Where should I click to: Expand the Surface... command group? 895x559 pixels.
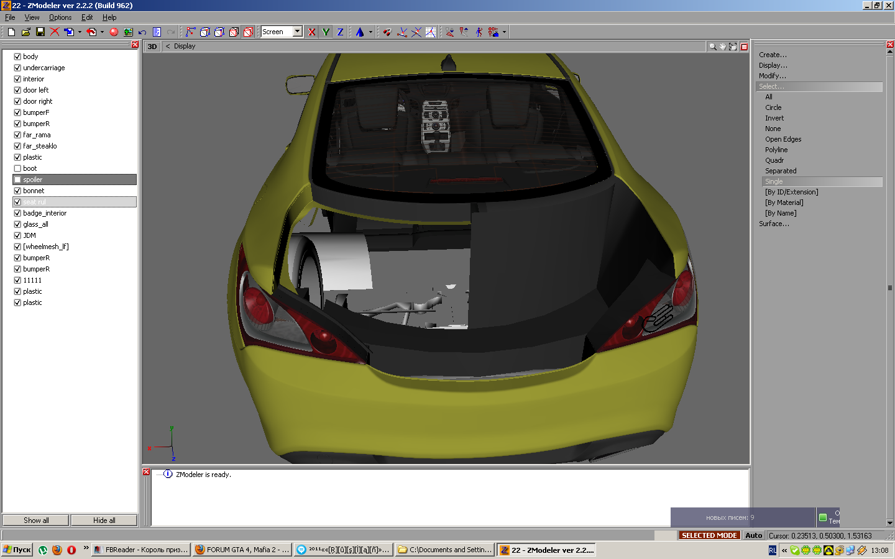coord(774,224)
